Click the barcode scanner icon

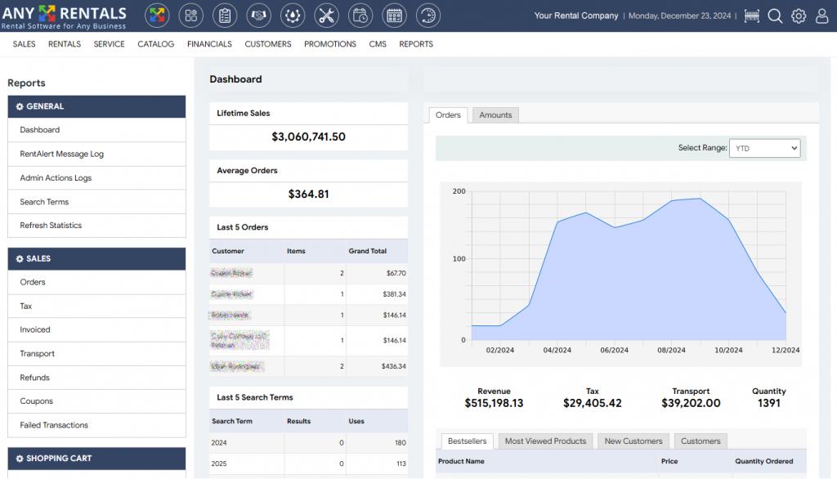tap(752, 16)
